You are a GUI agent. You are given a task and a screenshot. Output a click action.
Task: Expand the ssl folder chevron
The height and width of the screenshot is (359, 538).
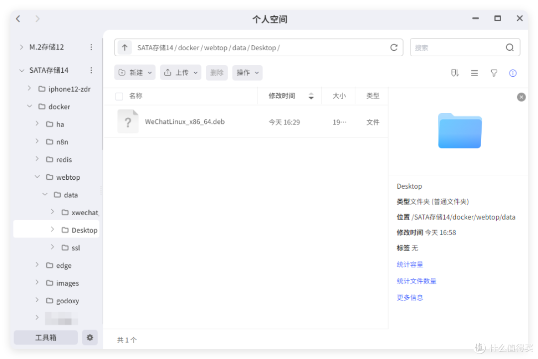52,247
